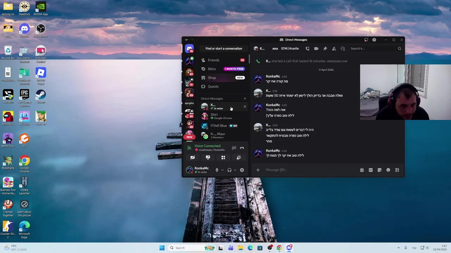Start a voice call in the DM header
Image resolution: width=451 pixels, height=253 pixels.
pos(307,48)
